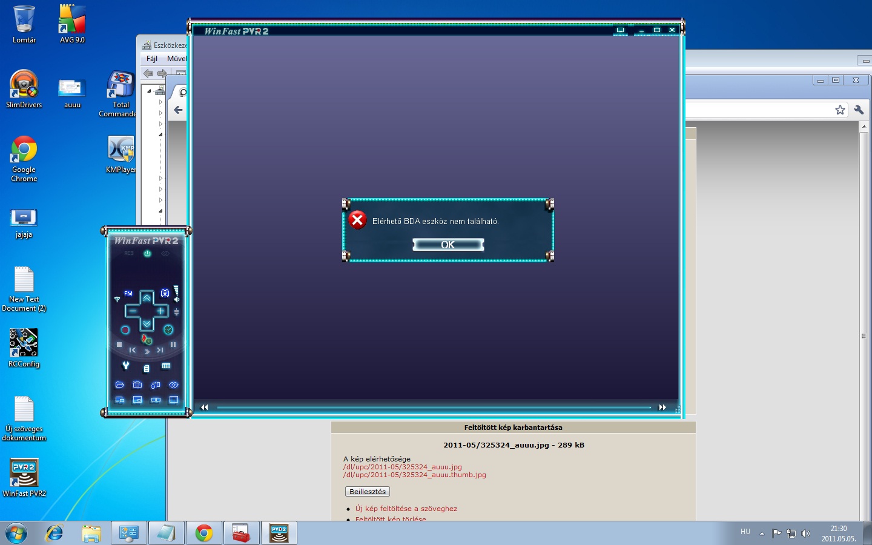Viewport: 872px width, 545px height.
Task: Click the plug connector icon on remote
Action: tap(176, 312)
